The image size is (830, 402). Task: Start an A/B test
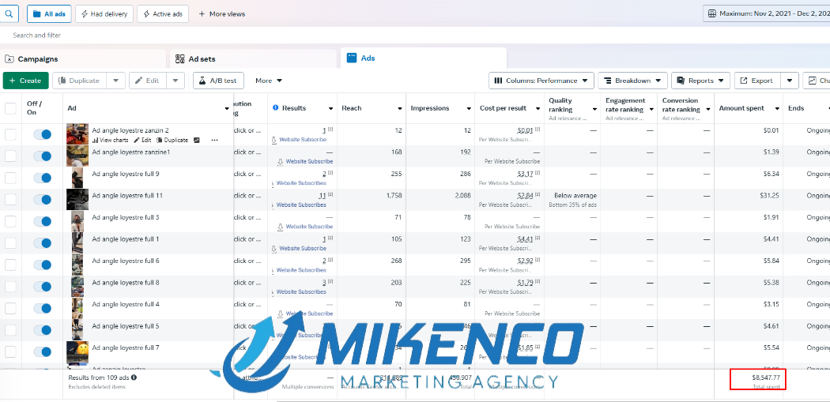pos(218,81)
